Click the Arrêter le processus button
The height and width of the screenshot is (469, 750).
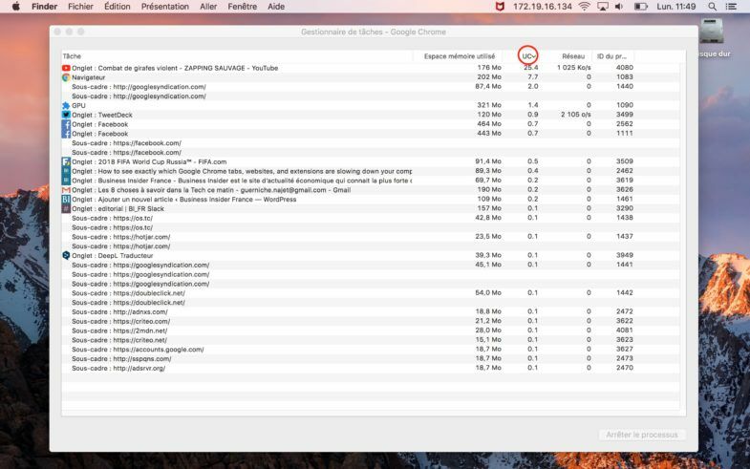[642, 435]
